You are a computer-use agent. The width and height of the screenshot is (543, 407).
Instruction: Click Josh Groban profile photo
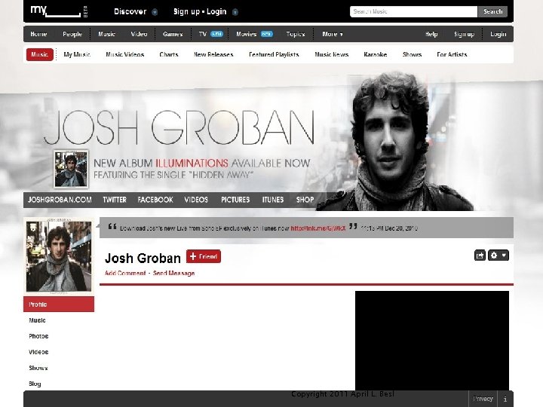click(59, 256)
